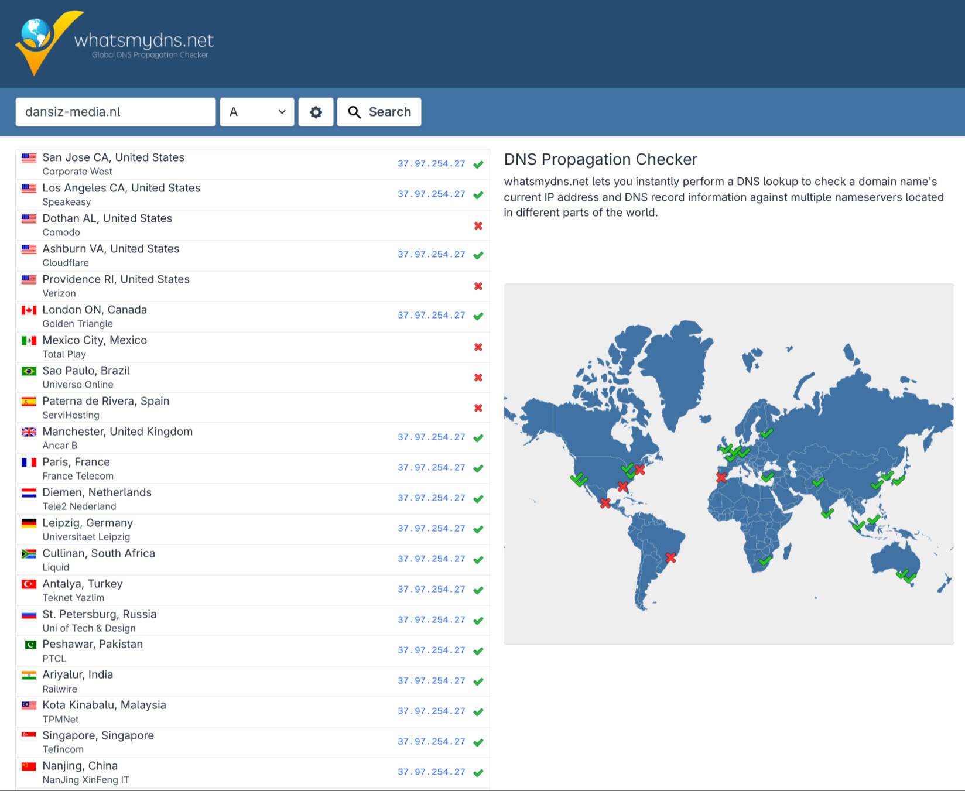
Task: Click the IP address for Los Angeles CA
Action: (x=432, y=194)
